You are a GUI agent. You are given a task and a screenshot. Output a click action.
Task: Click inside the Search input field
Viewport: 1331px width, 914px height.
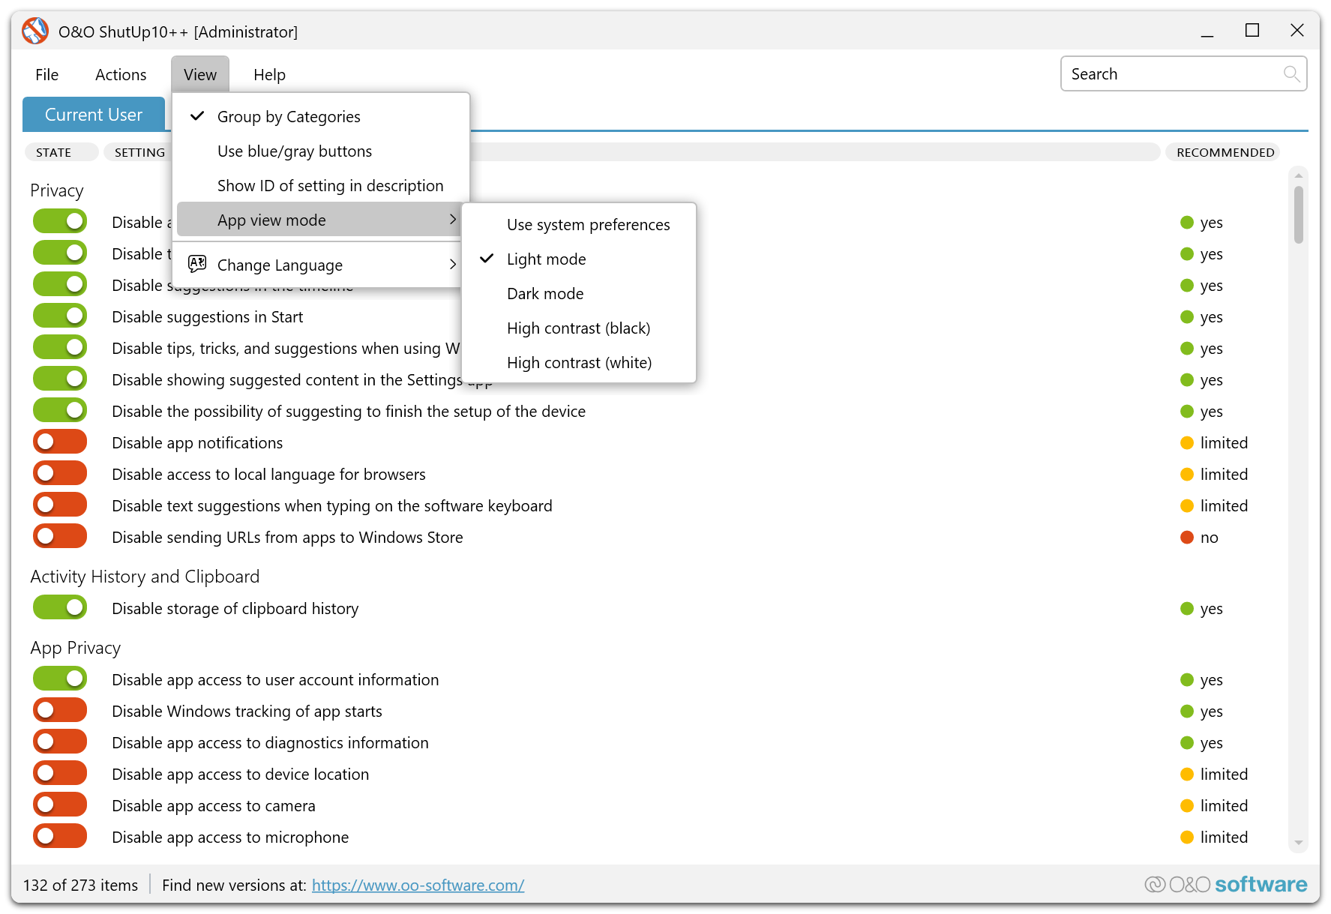pyautogui.click(x=1170, y=74)
